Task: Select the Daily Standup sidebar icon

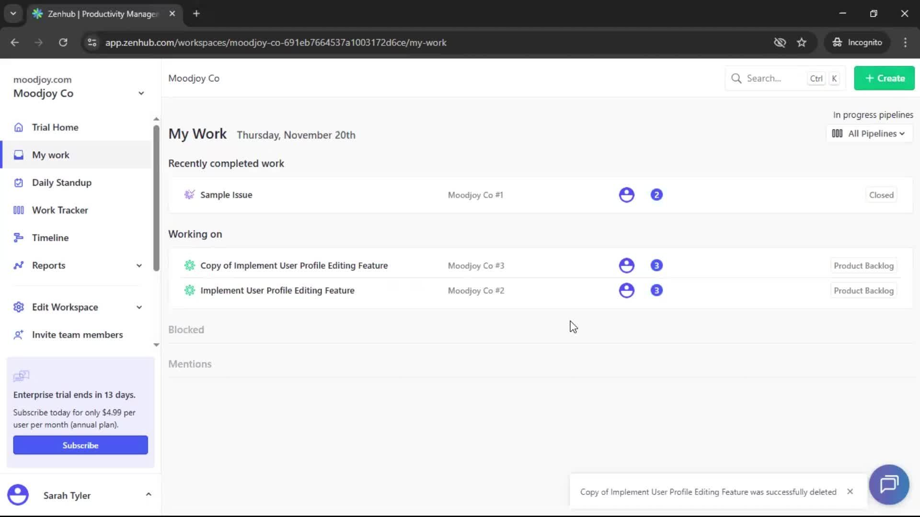Action: tap(18, 182)
